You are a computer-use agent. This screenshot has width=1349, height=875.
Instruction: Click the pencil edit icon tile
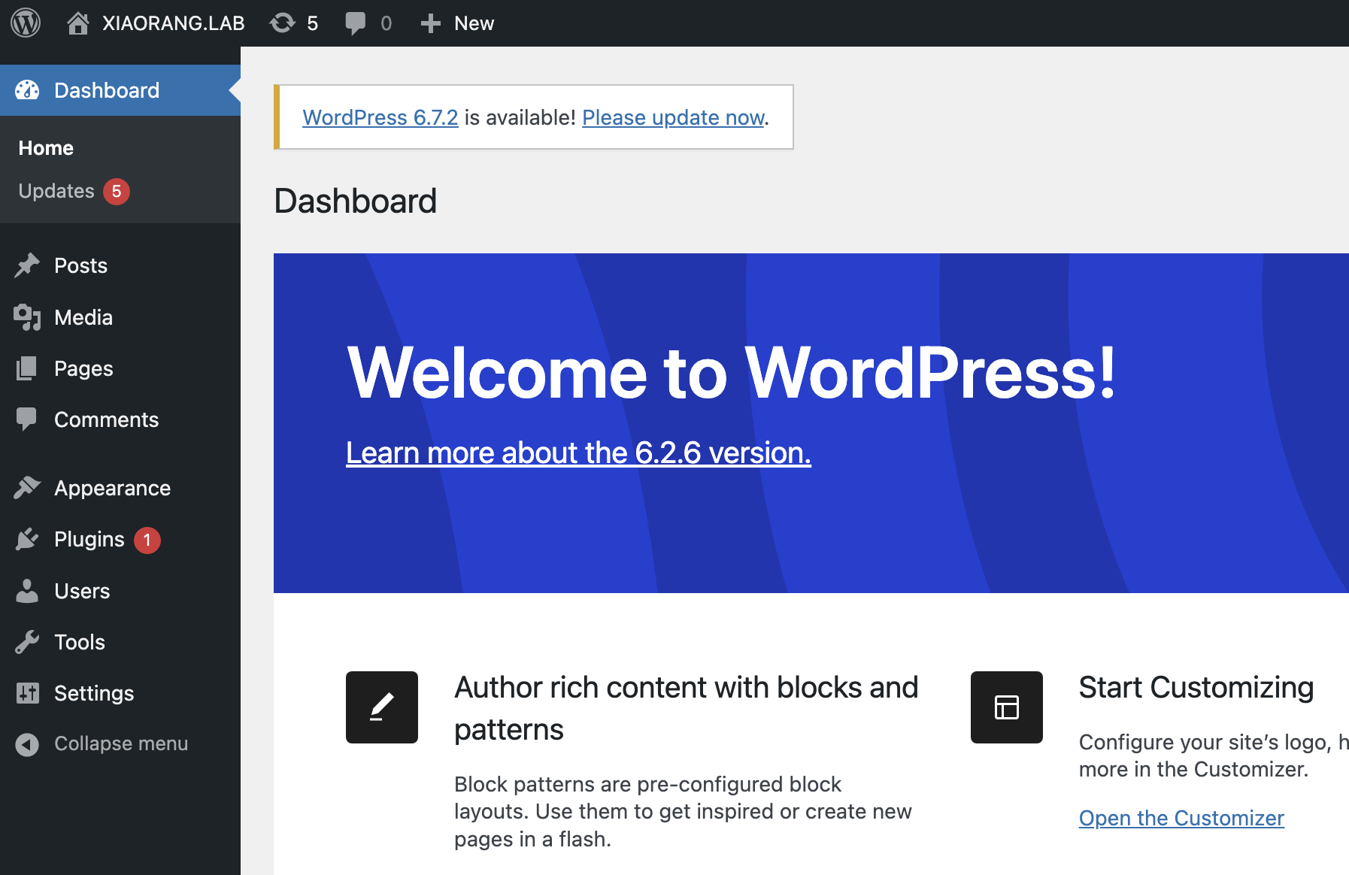click(x=382, y=707)
